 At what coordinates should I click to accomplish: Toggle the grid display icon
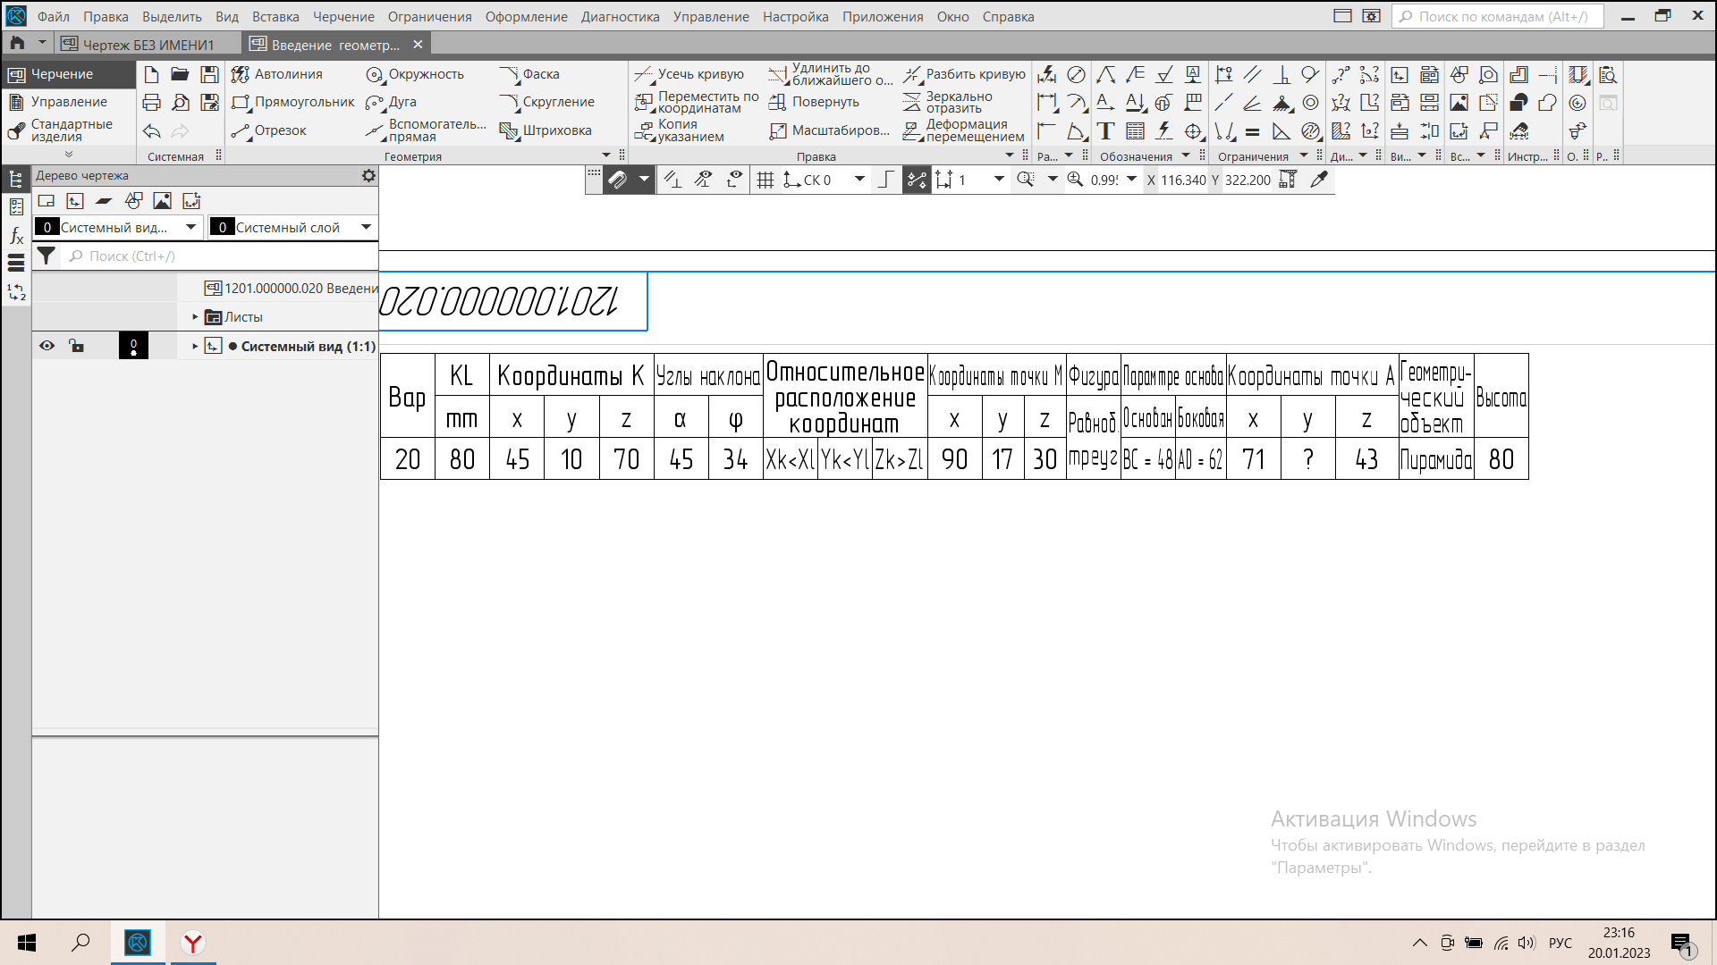click(765, 180)
